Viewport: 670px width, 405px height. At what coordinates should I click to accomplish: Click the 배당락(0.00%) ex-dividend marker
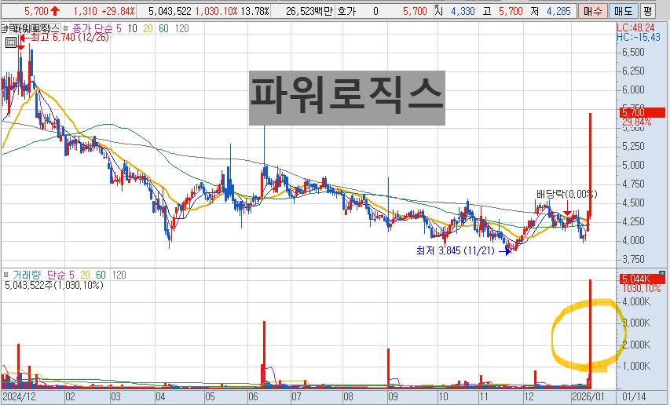pyautogui.click(x=566, y=194)
